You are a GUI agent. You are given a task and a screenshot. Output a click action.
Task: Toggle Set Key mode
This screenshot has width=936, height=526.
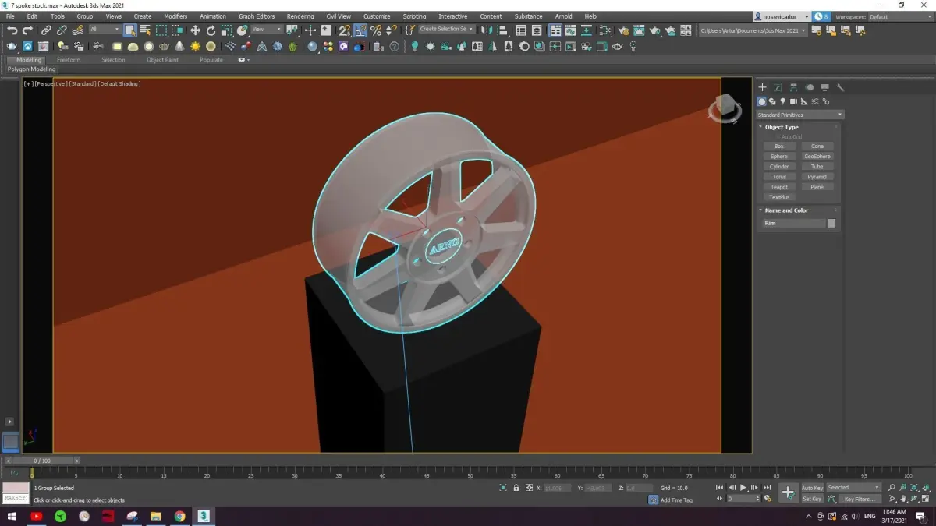812,499
